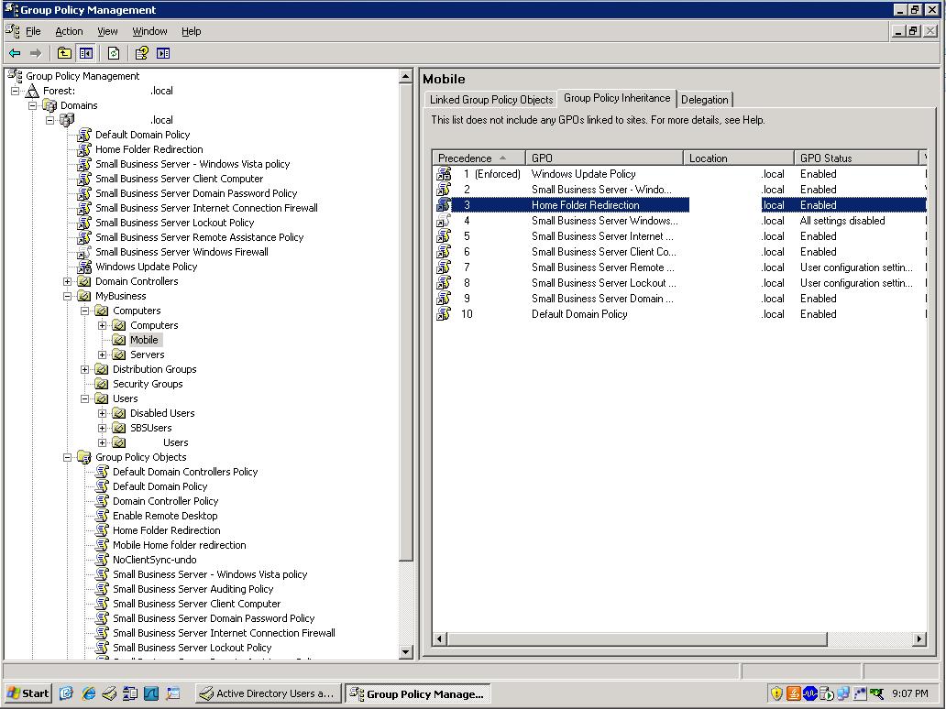Click the NoClientSync-undo GPO icon
This screenshot has height=709, width=946.
102,560
